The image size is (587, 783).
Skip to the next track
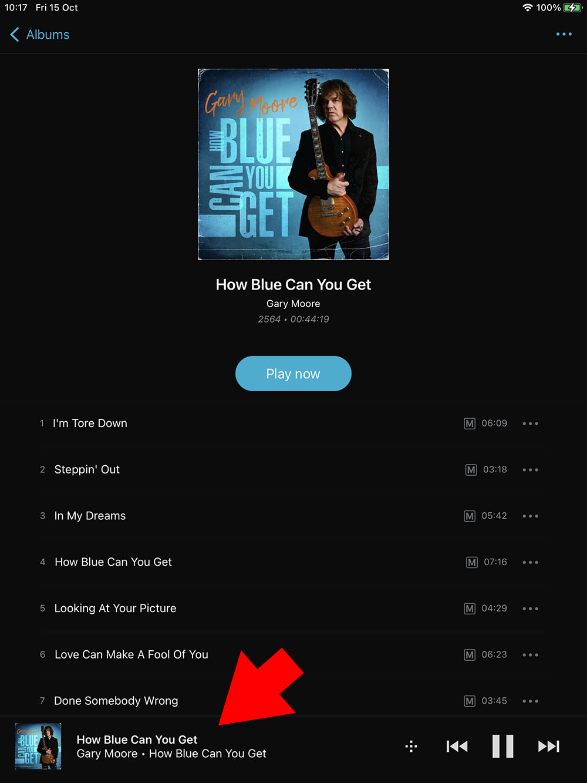pos(548,746)
